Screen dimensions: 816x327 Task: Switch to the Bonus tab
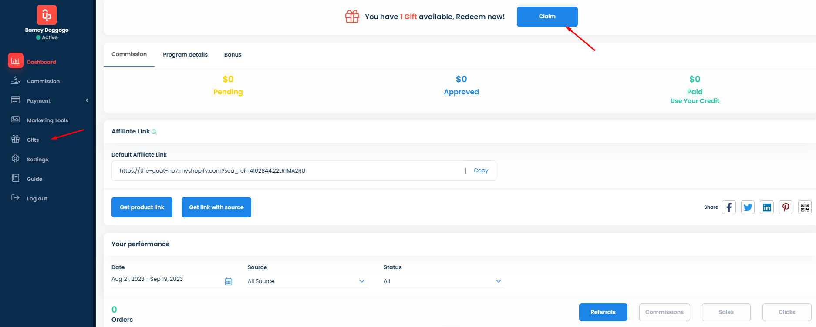(233, 55)
